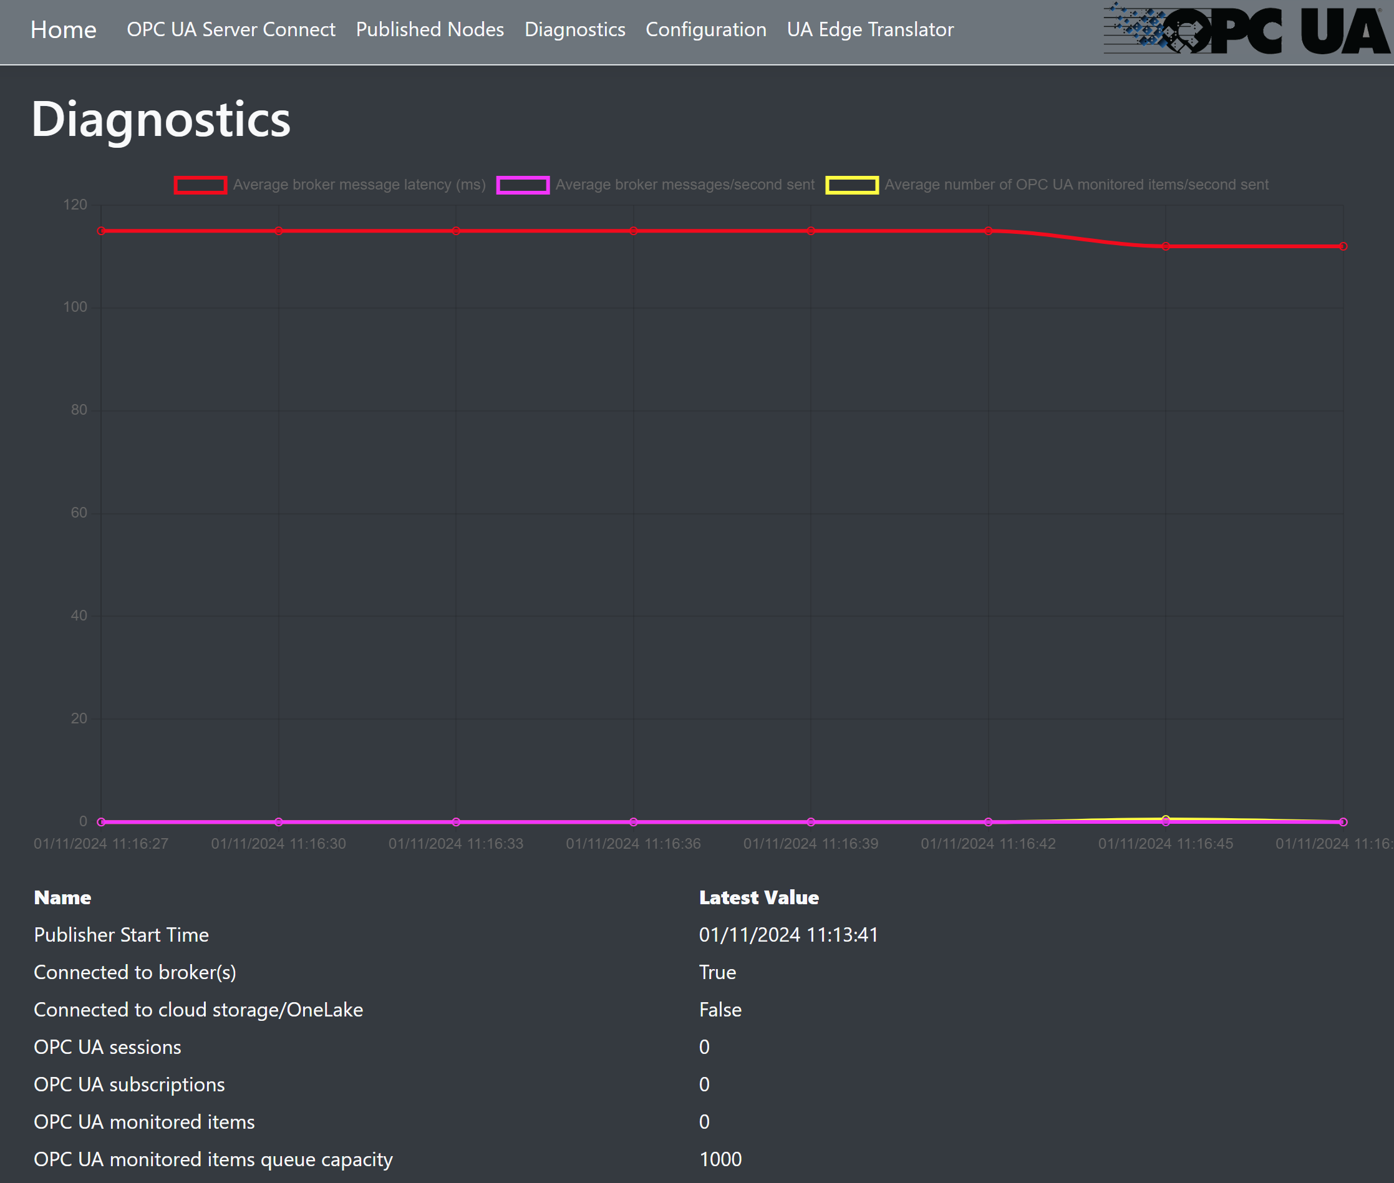Click red latency data point at 11:16:45
Viewport: 1394px width, 1183px height.
(1165, 247)
